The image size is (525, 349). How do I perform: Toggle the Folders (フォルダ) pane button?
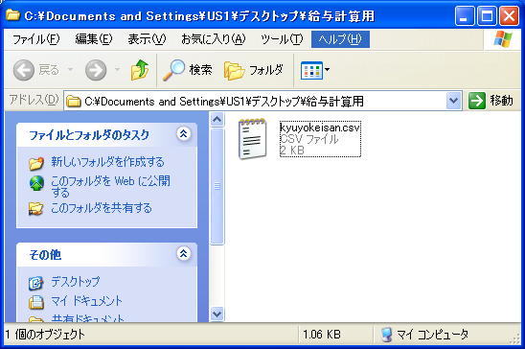click(254, 70)
